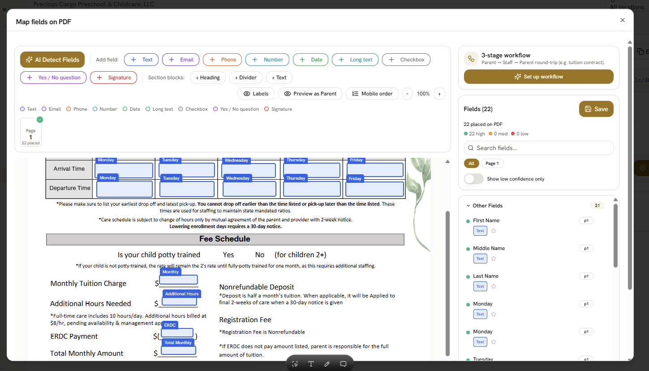Click Text type badge under Last Name

pos(480,286)
